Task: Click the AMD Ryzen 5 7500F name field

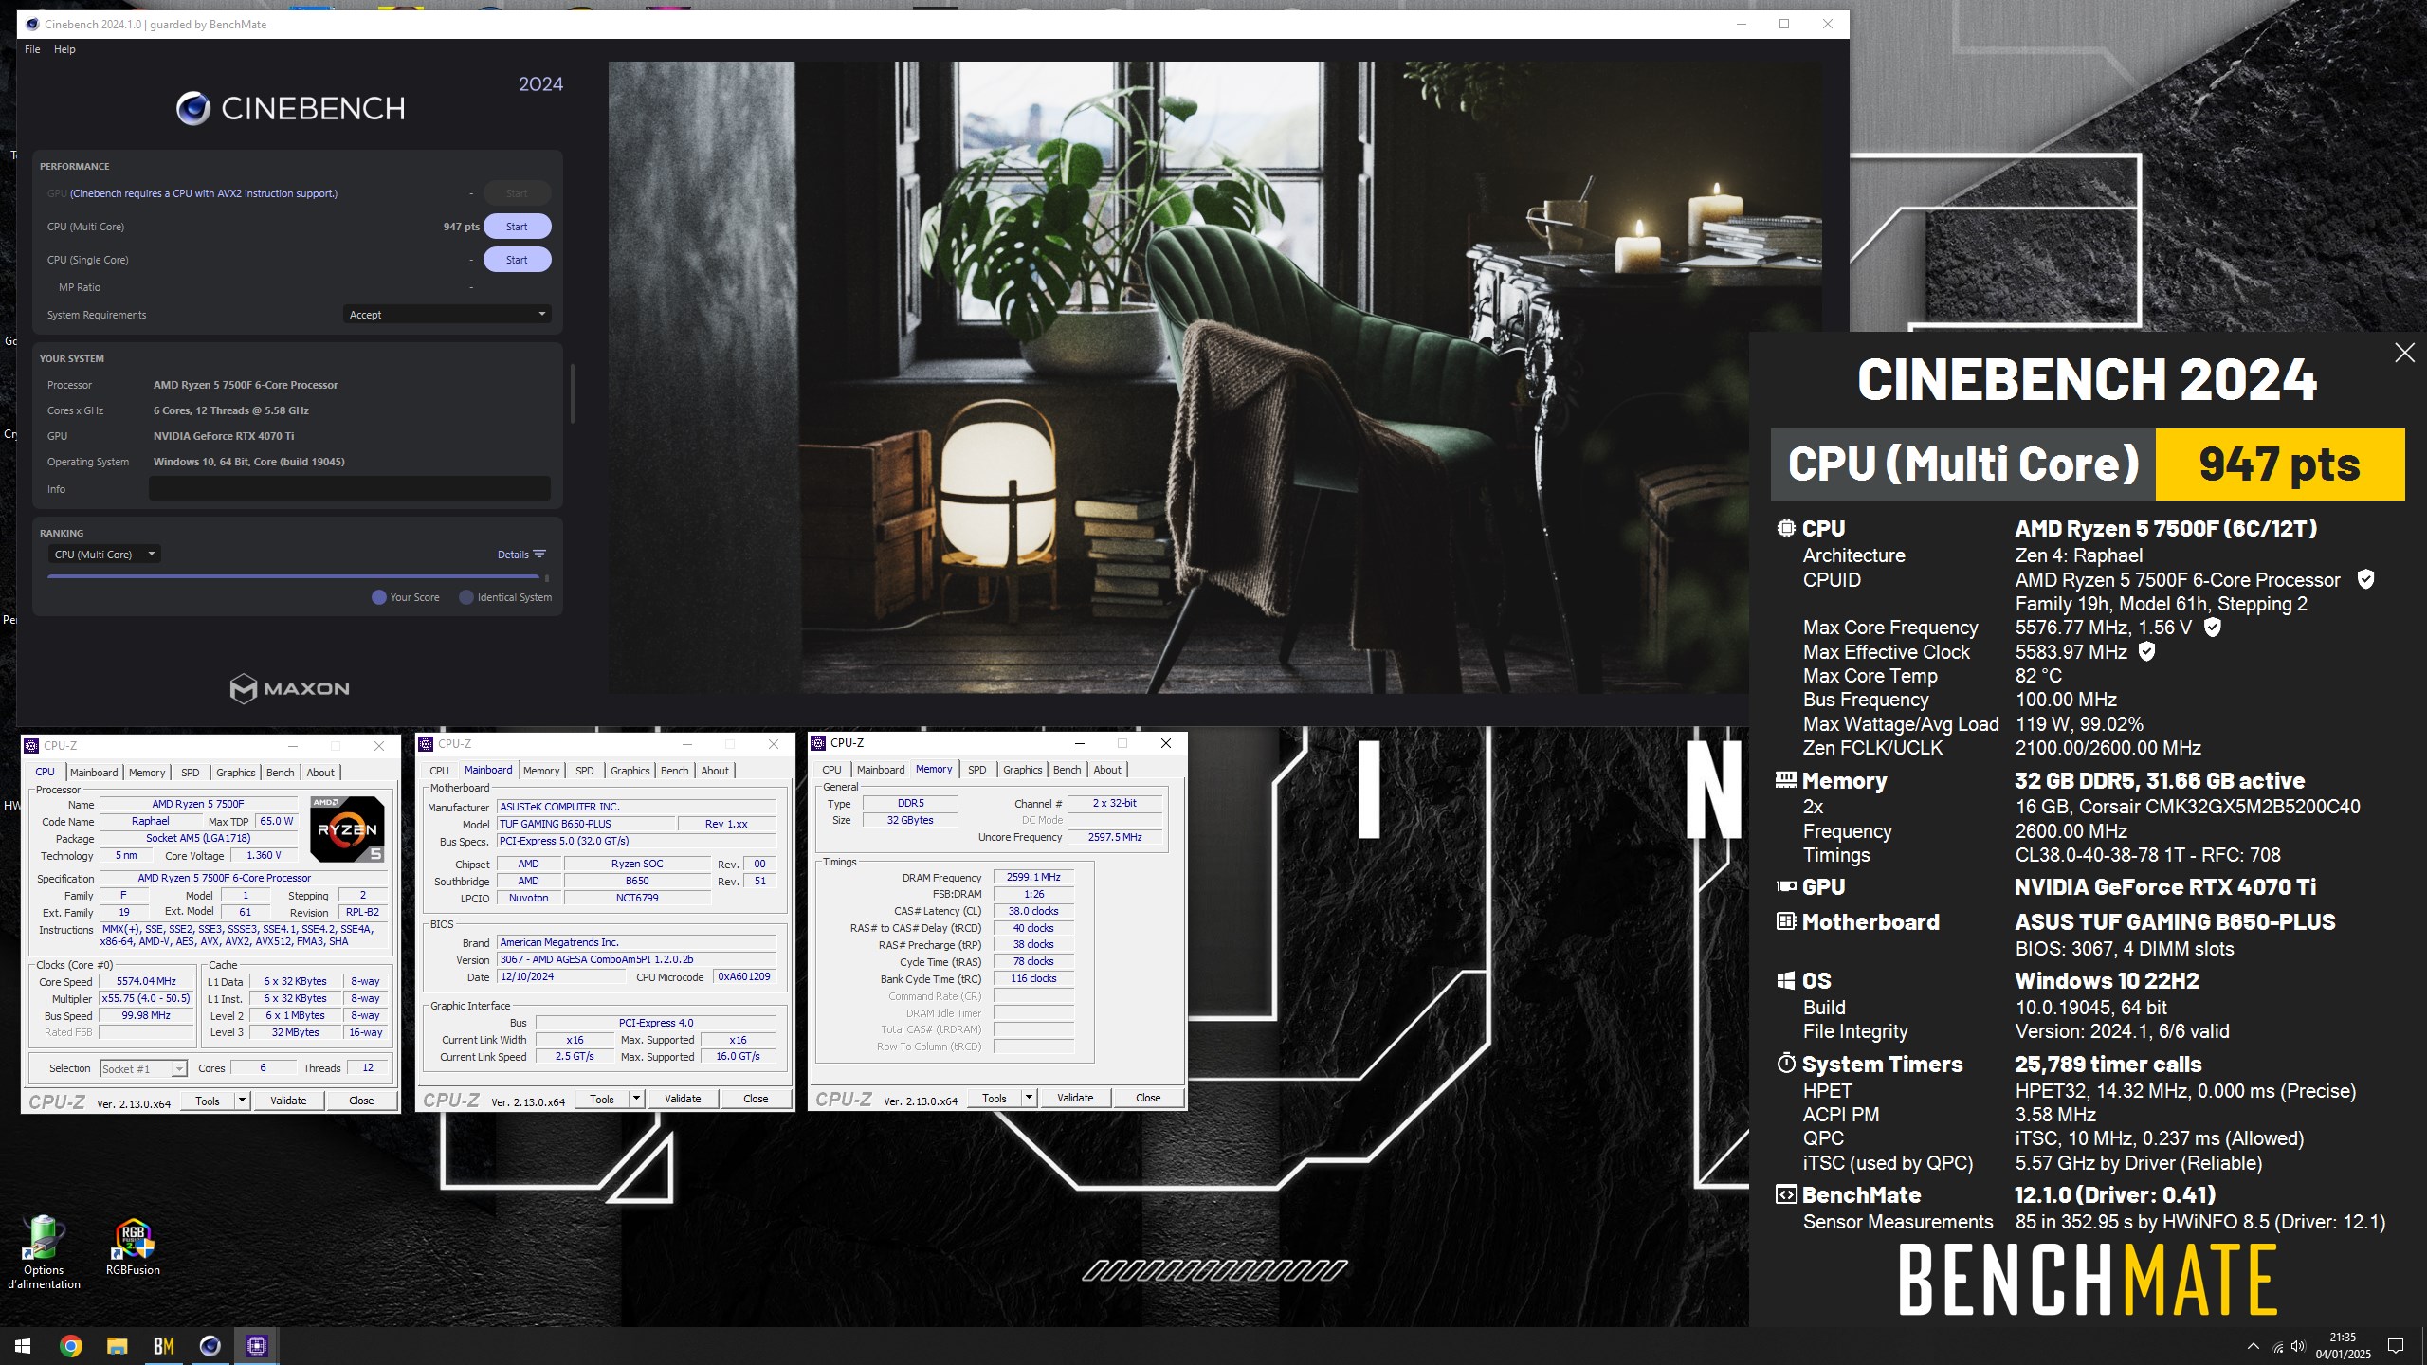Action: coord(198,804)
